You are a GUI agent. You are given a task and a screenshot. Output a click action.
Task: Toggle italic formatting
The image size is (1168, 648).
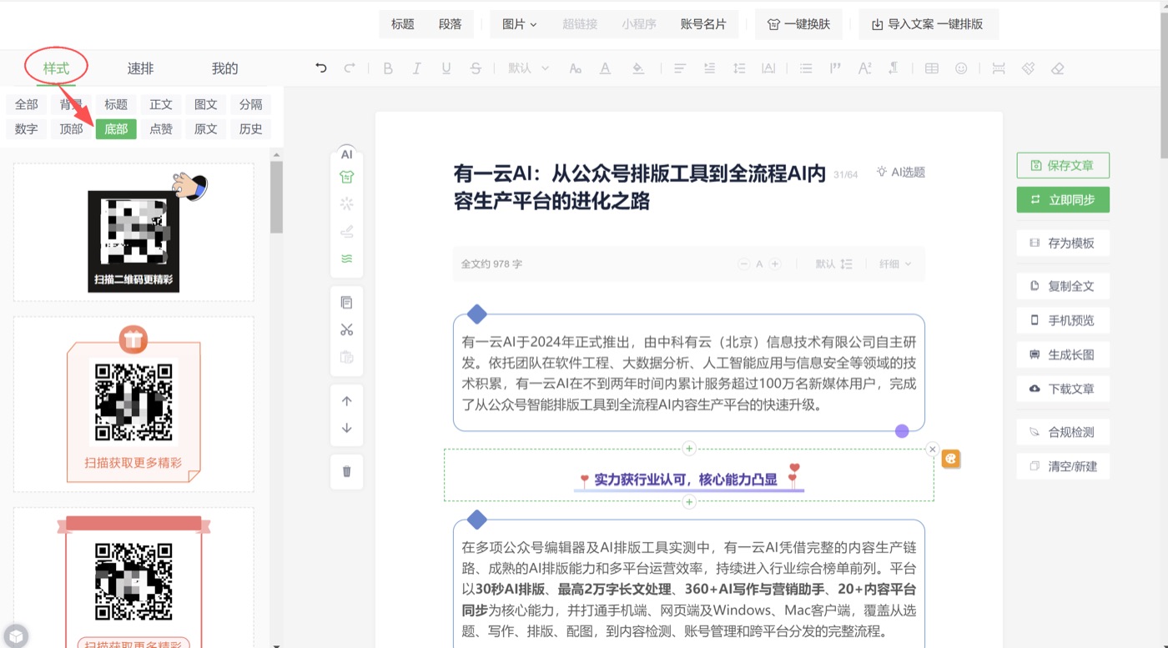tap(417, 68)
